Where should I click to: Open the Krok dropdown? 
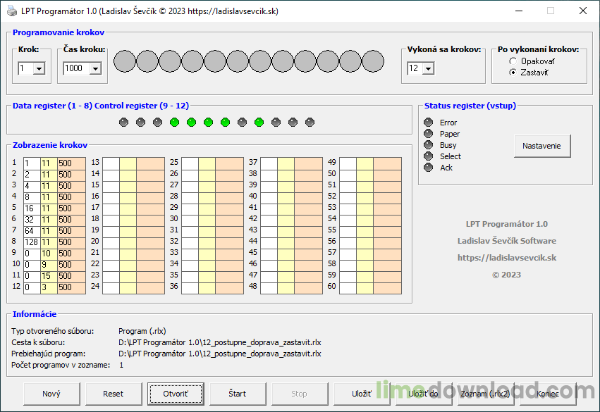click(x=39, y=68)
